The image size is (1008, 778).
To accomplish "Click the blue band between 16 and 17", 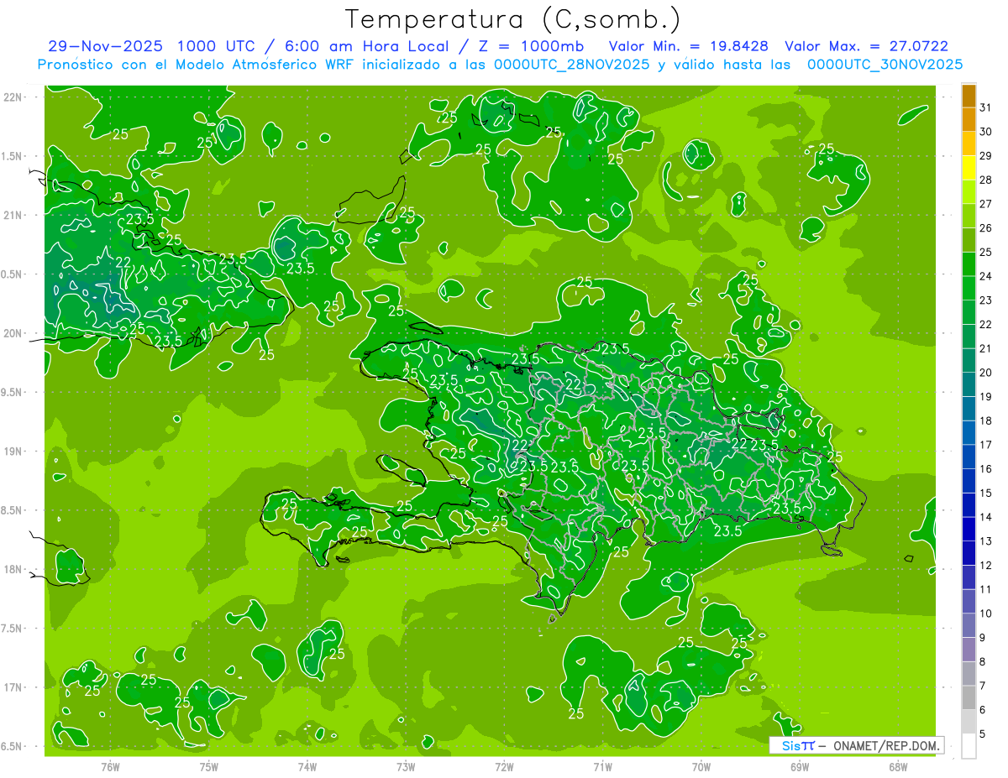I will (969, 457).
